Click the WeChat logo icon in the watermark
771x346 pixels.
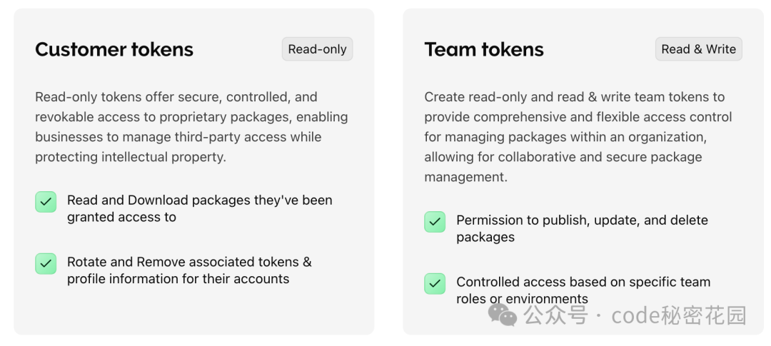[502, 315]
